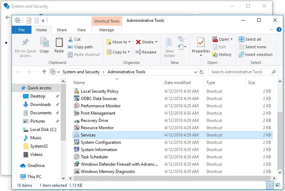This screenshot has width=285, height=191.
Task: Click Copy path in the ribbon
Action: point(80,47)
